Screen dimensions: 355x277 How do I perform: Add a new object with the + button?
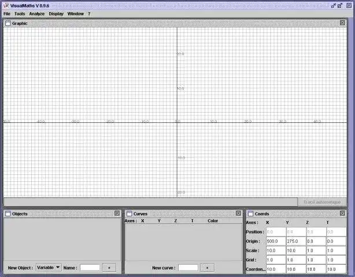tap(109, 268)
